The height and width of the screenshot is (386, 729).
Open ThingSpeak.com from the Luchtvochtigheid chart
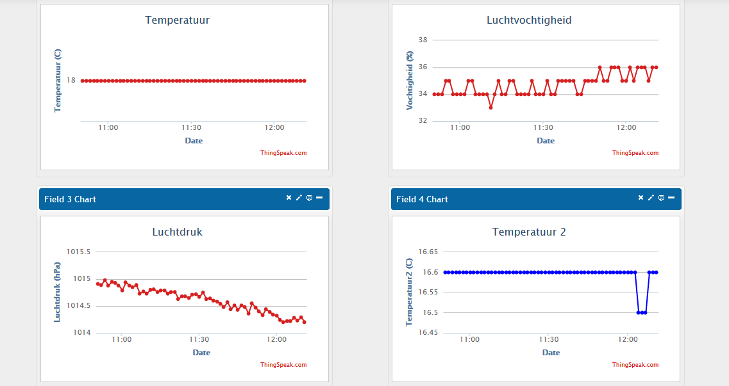click(x=635, y=152)
